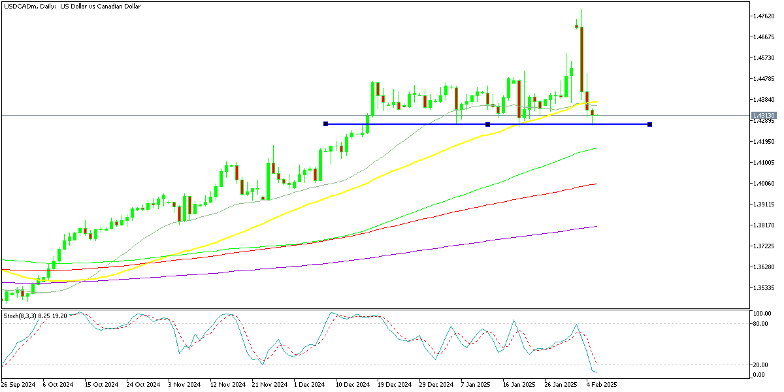Click the stochastic 100.00 level label
The width and height of the screenshot is (784, 392).
(x=761, y=314)
